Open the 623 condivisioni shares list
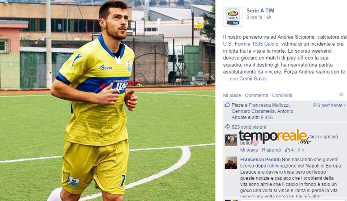Viewport: 347px width, 201px height. pyautogui.click(x=249, y=127)
